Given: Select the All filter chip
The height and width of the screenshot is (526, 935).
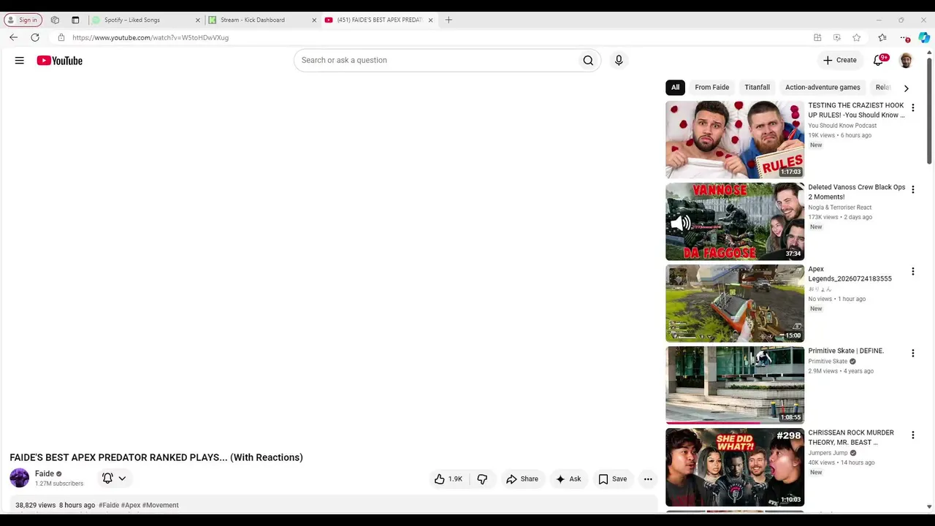Looking at the screenshot, I should 675,88.
